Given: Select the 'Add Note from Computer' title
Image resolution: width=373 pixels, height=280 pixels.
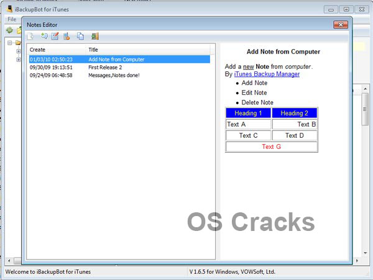Looking at the screenshot, I should pos(116,60).
